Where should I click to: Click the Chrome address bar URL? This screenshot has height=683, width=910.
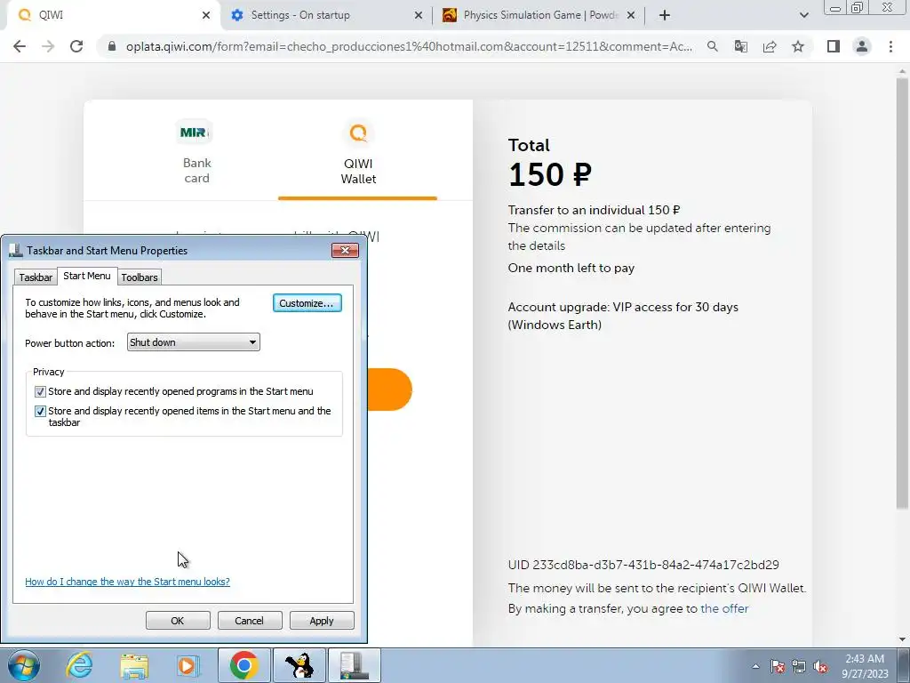409,46
